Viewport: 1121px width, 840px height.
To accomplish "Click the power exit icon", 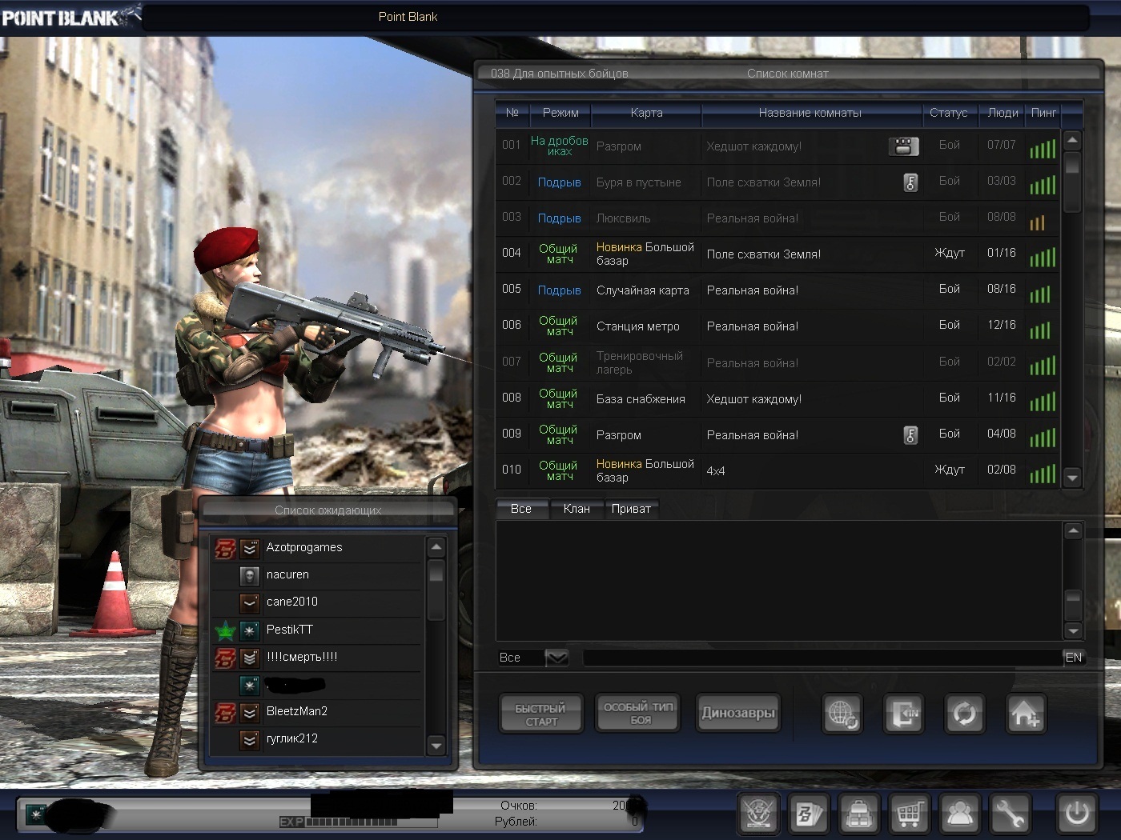I will pos(1076,814).
